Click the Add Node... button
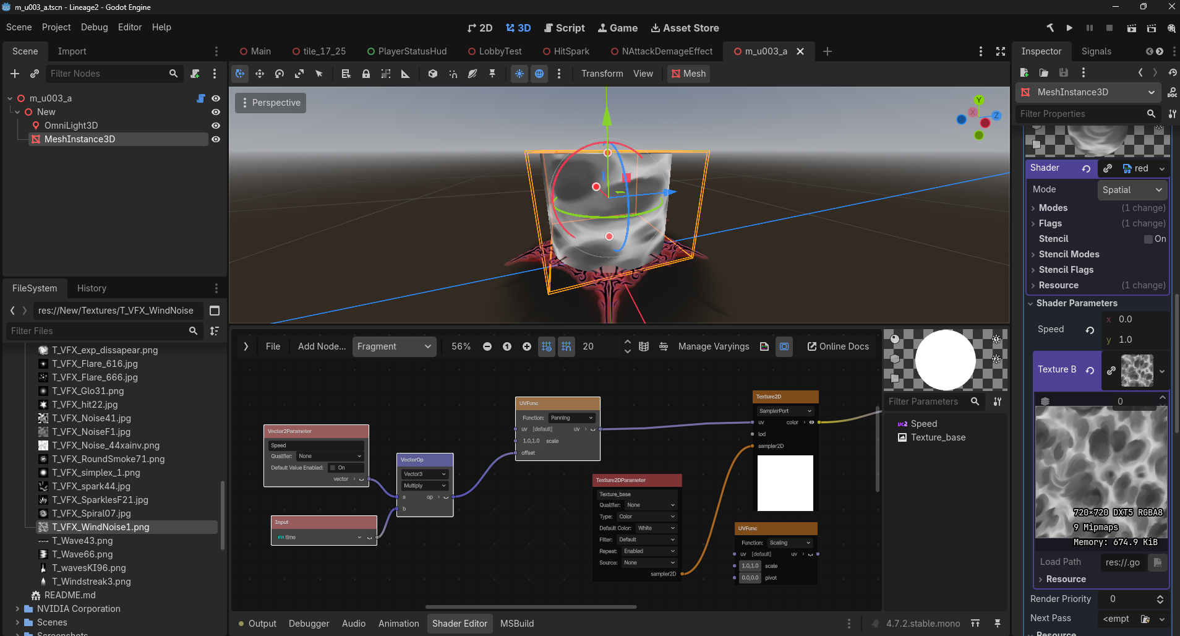 click(x=322, y=346)
